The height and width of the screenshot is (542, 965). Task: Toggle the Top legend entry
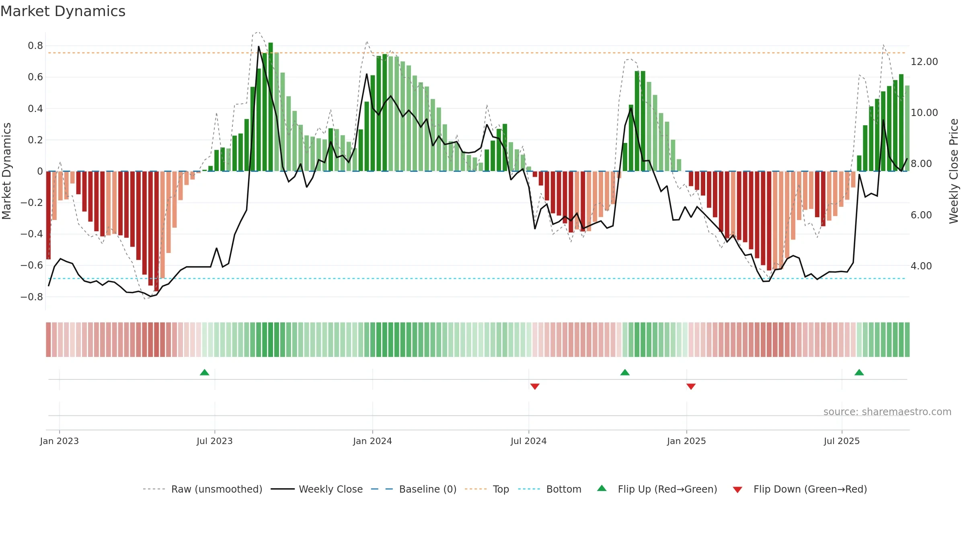pyautogui.click(x=487, y=489)
